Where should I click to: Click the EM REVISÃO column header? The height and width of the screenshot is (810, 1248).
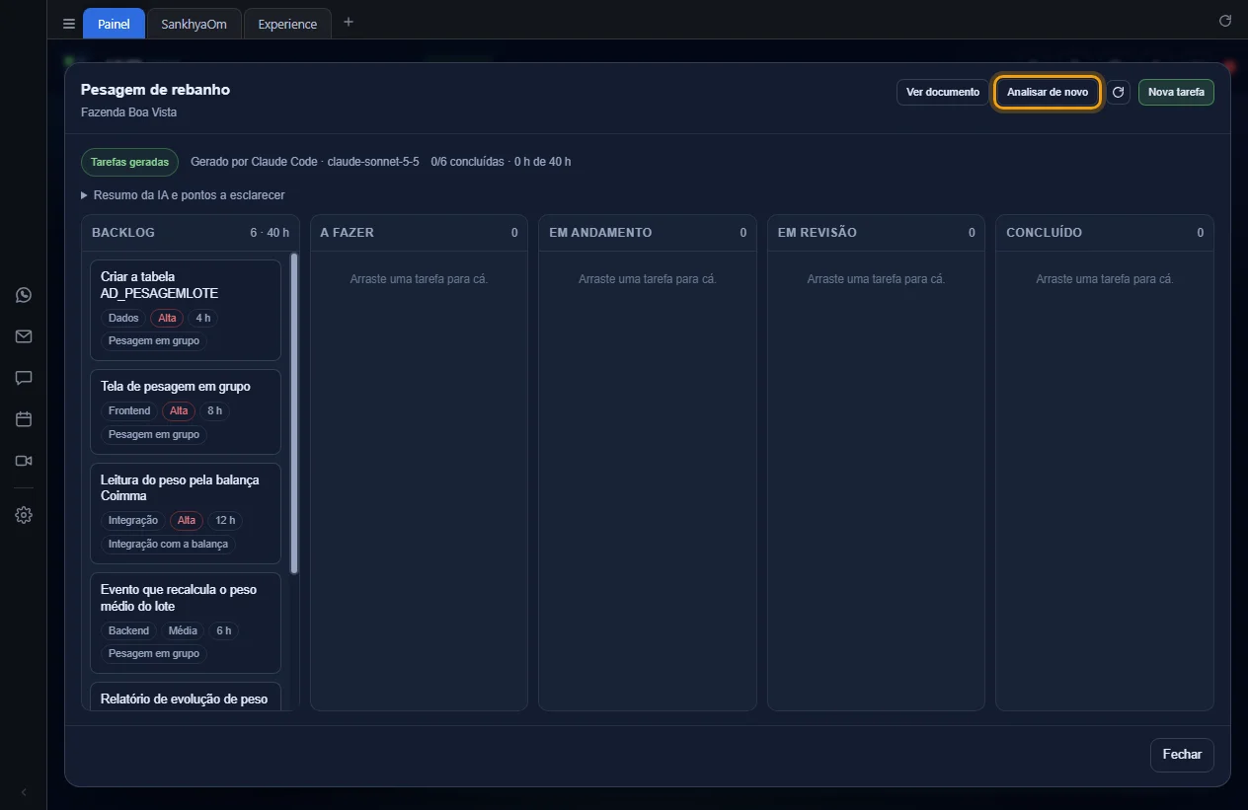tap(876, 233)
